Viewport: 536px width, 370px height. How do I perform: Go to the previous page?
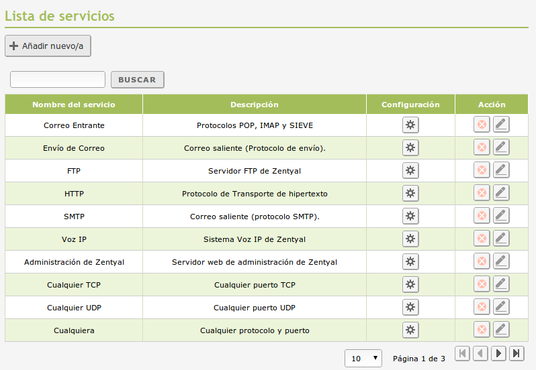480,353
